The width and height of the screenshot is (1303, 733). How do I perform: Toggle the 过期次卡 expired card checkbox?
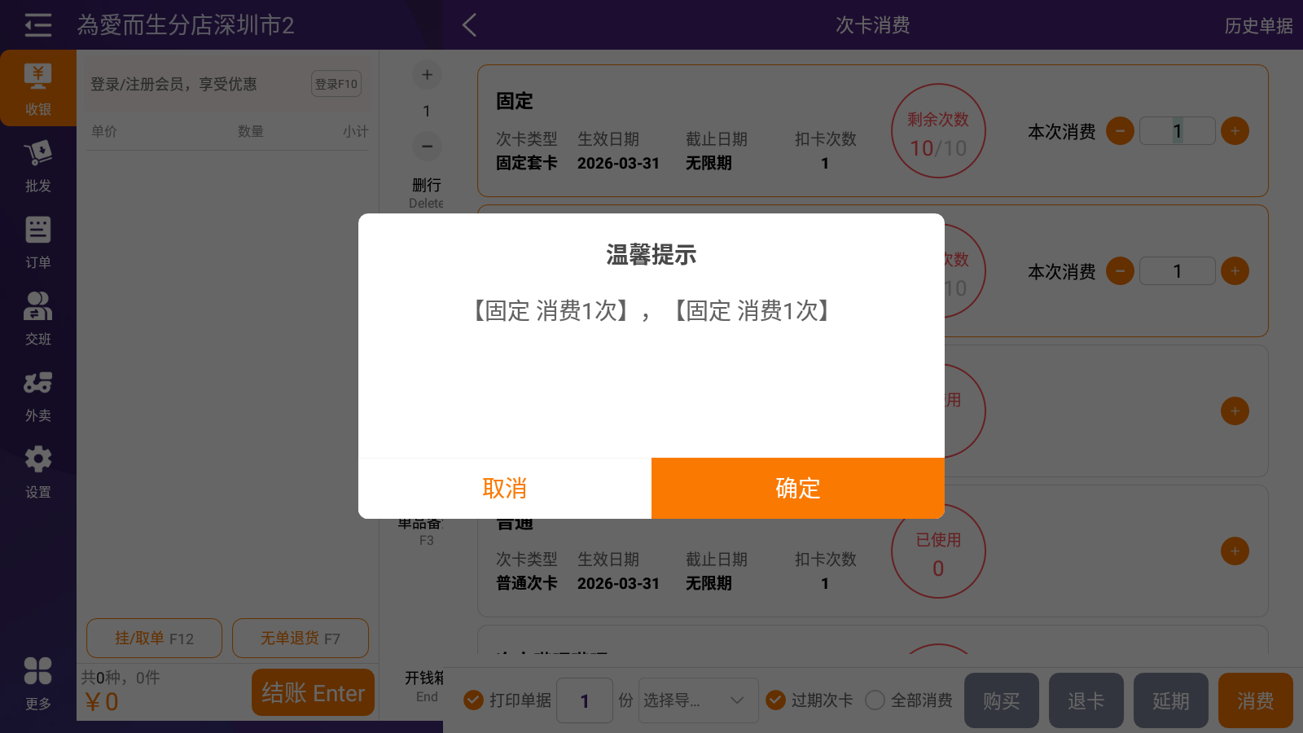(776, 700)
